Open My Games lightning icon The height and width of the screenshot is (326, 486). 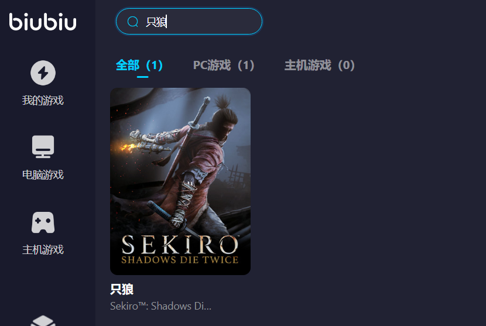43,73
